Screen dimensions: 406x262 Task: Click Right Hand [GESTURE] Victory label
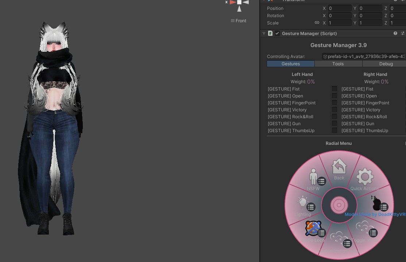(361, 110)
